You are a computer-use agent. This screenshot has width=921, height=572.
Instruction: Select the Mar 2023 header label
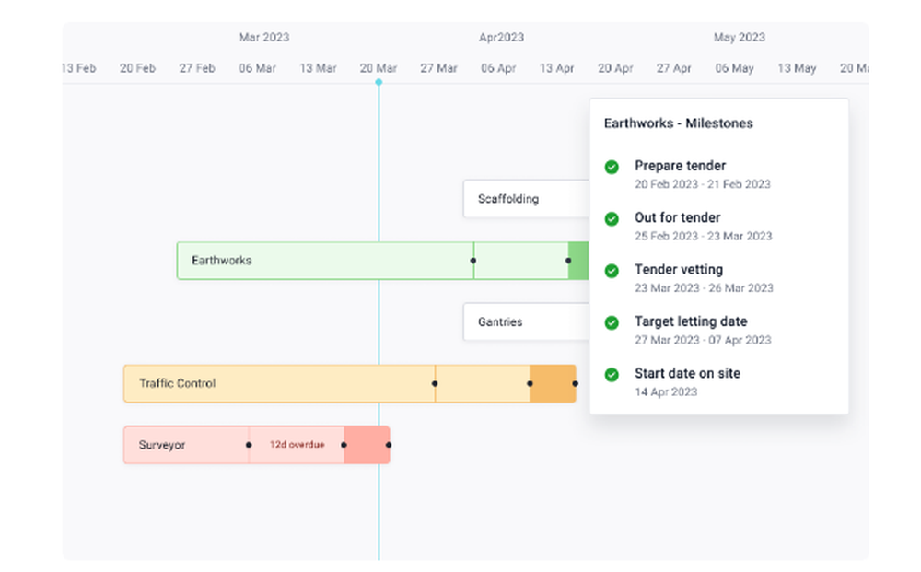[264, 37]
